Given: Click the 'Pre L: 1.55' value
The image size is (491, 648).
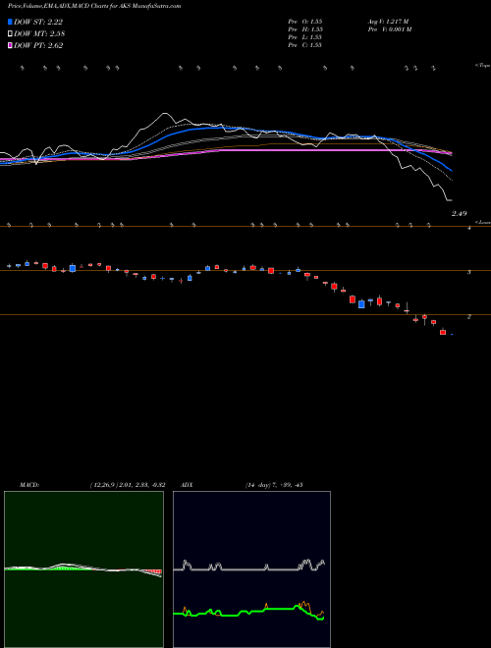Looking at the screenshot, I should pyautogui.click(x=305, y=37).
